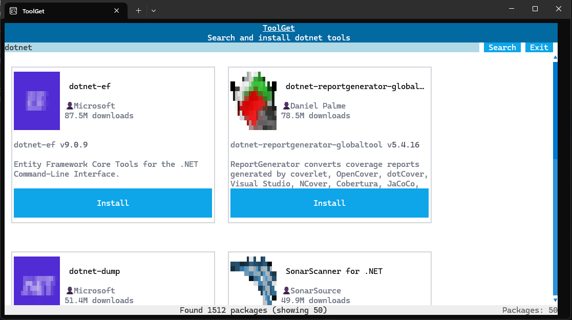
Task: Click the dotnet-ef package title
Action: [x=90, y=87]
